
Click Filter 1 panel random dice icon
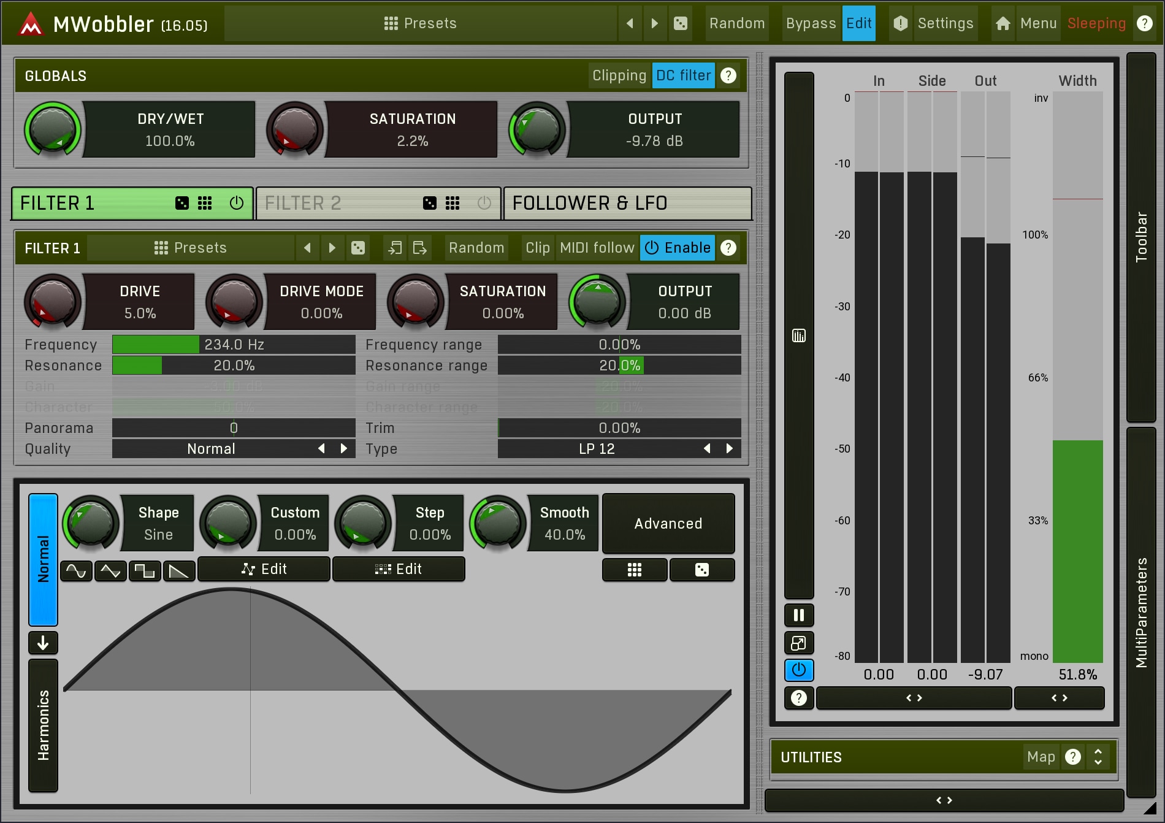tap(358, 248)
